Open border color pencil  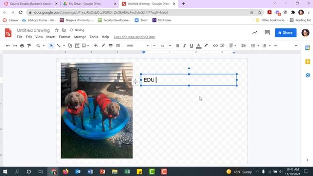pos(103,45)
